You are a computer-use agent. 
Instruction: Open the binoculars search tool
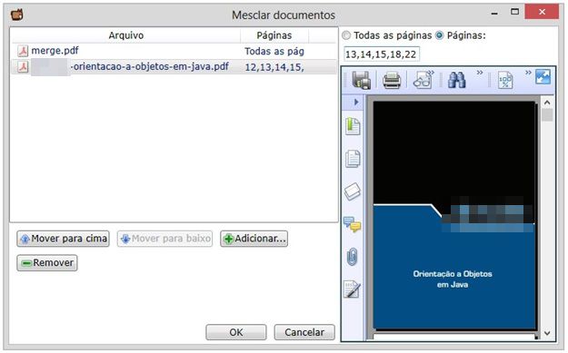[457, 80]
